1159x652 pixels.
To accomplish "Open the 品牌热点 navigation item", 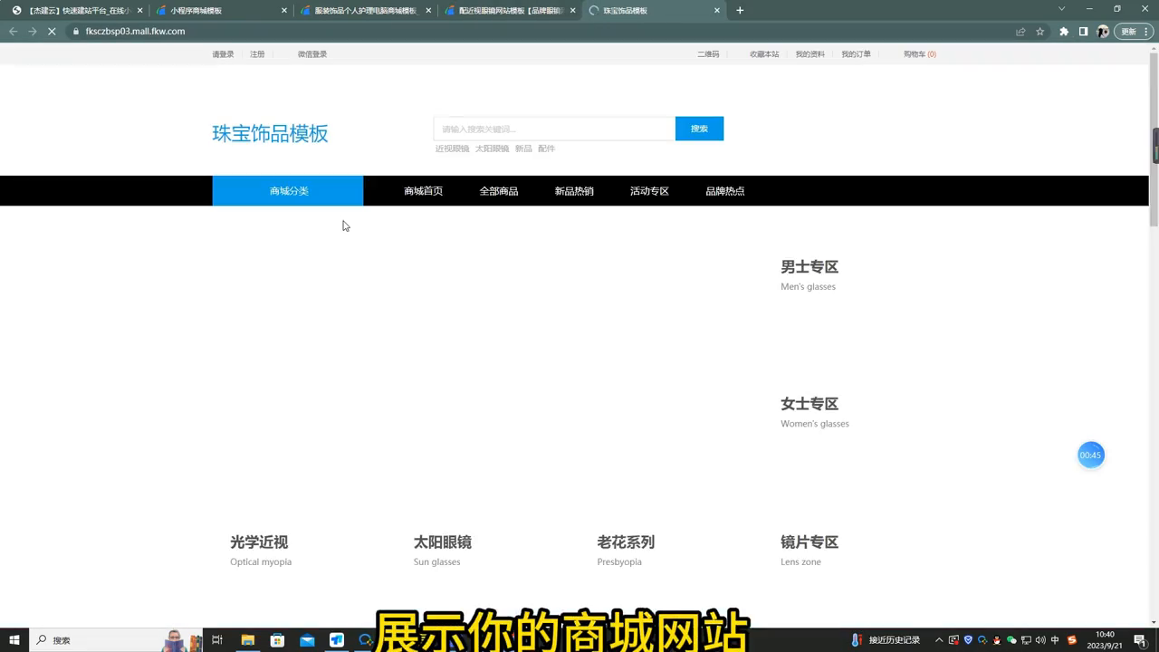I will tap(724, 190).
